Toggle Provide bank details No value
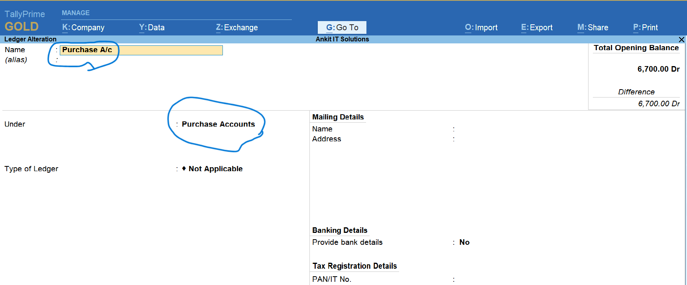The height and width of the screenshot is (285, 687). [465, 242]
